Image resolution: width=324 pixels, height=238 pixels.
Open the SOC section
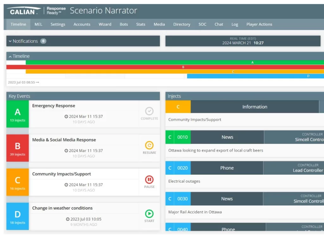[x=202, y=24]
